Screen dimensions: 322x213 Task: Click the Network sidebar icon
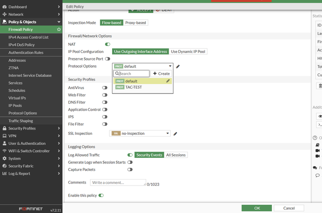click(4, 14)
